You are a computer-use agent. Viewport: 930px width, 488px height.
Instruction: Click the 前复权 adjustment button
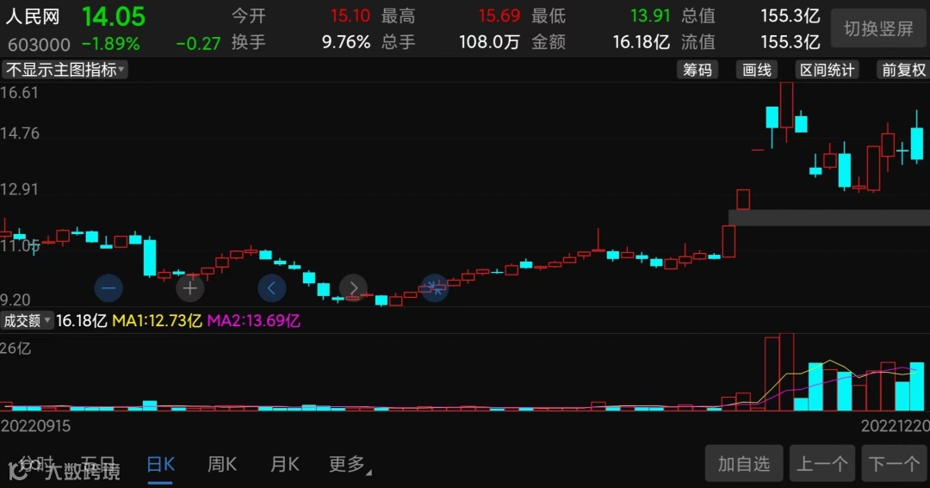(903, 70)
